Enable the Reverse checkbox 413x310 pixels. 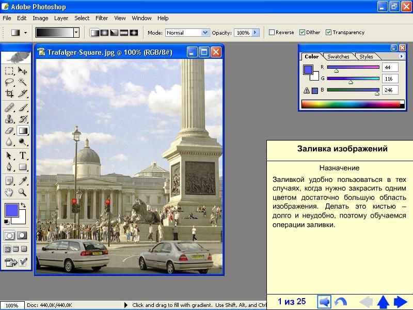[272, 33]
